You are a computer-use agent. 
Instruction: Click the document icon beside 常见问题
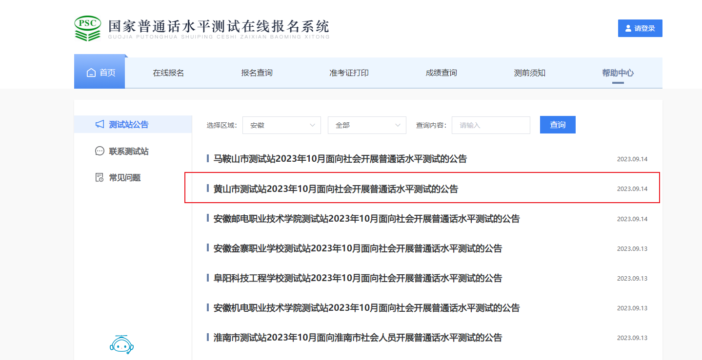click(x=100, y=177)
